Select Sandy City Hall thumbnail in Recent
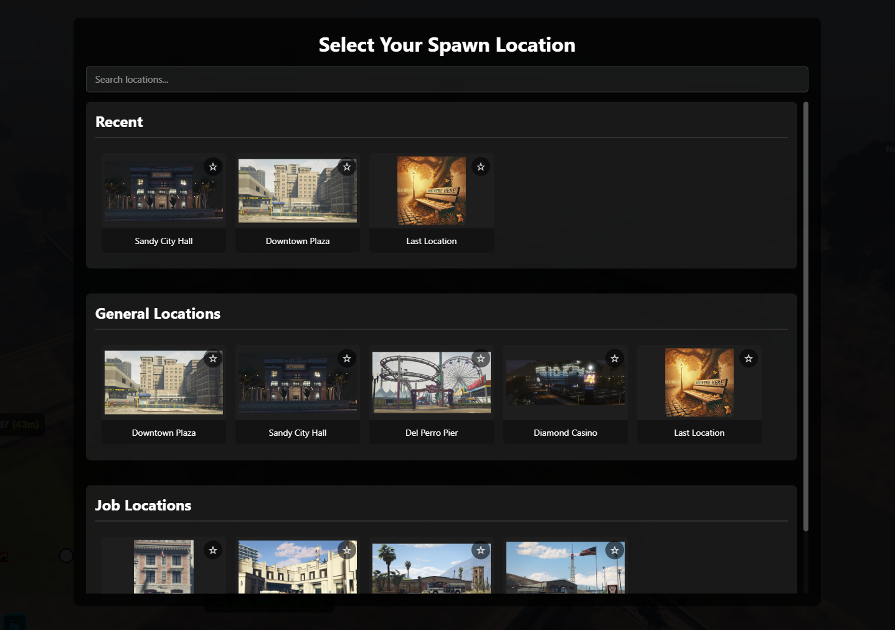Screen dimensions: 895x630 coord(164,191)
